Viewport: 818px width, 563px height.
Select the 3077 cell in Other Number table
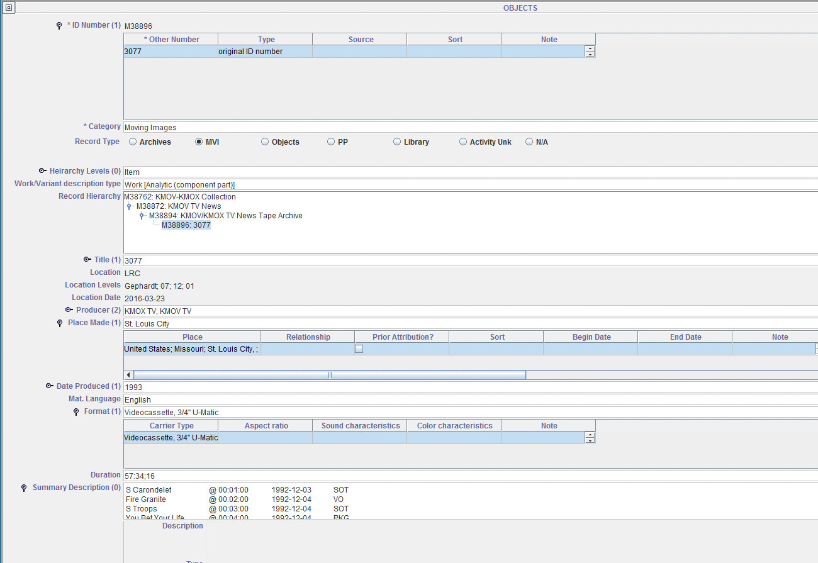[171, 52]
